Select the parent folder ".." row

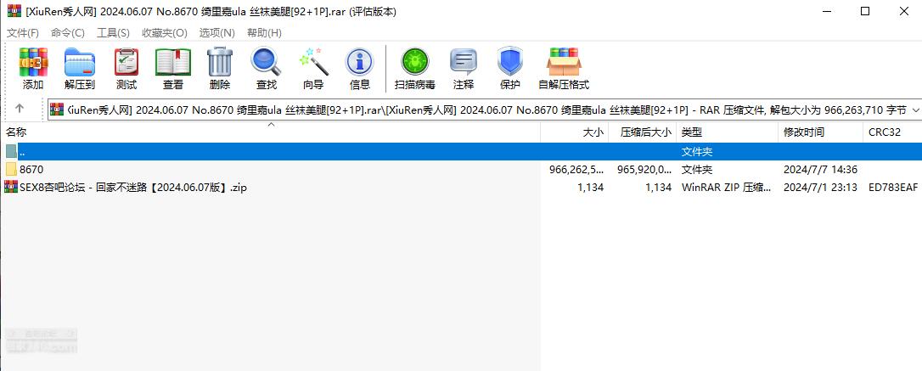[461, 152]
